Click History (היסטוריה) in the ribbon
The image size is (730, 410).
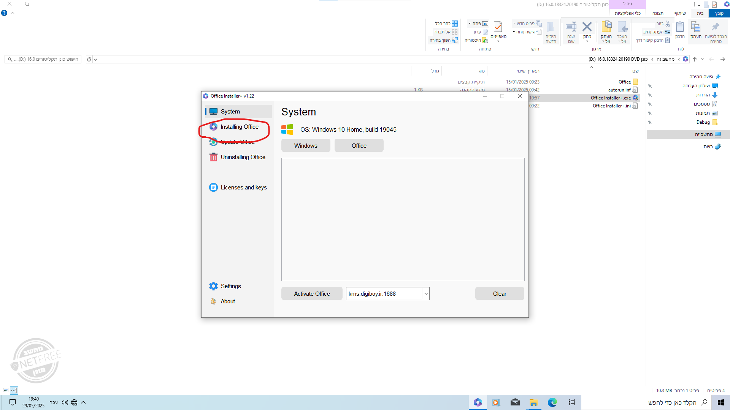click(x=476, y=40)
